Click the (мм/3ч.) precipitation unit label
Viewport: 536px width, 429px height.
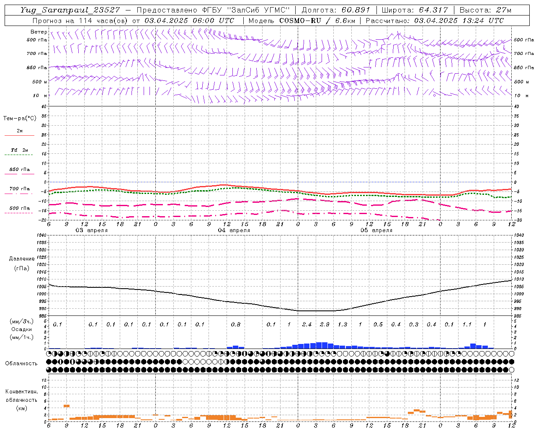point(21,321)
